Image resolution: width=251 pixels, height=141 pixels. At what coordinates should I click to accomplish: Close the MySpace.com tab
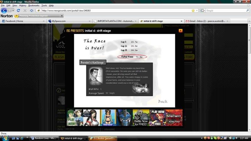click(x=90, y=21)
